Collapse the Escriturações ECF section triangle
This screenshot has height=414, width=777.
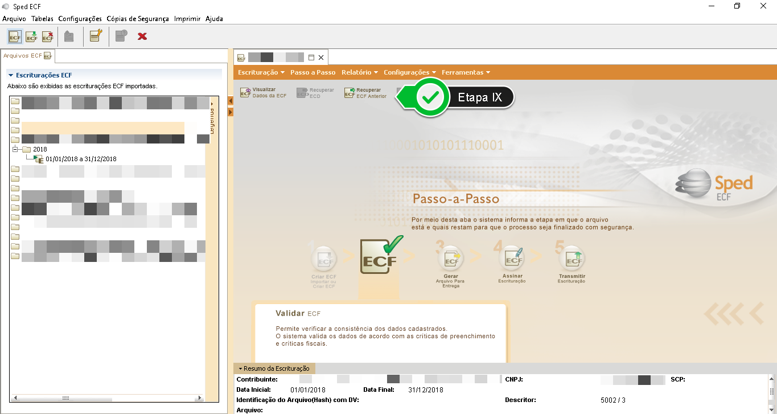point(10,75)
